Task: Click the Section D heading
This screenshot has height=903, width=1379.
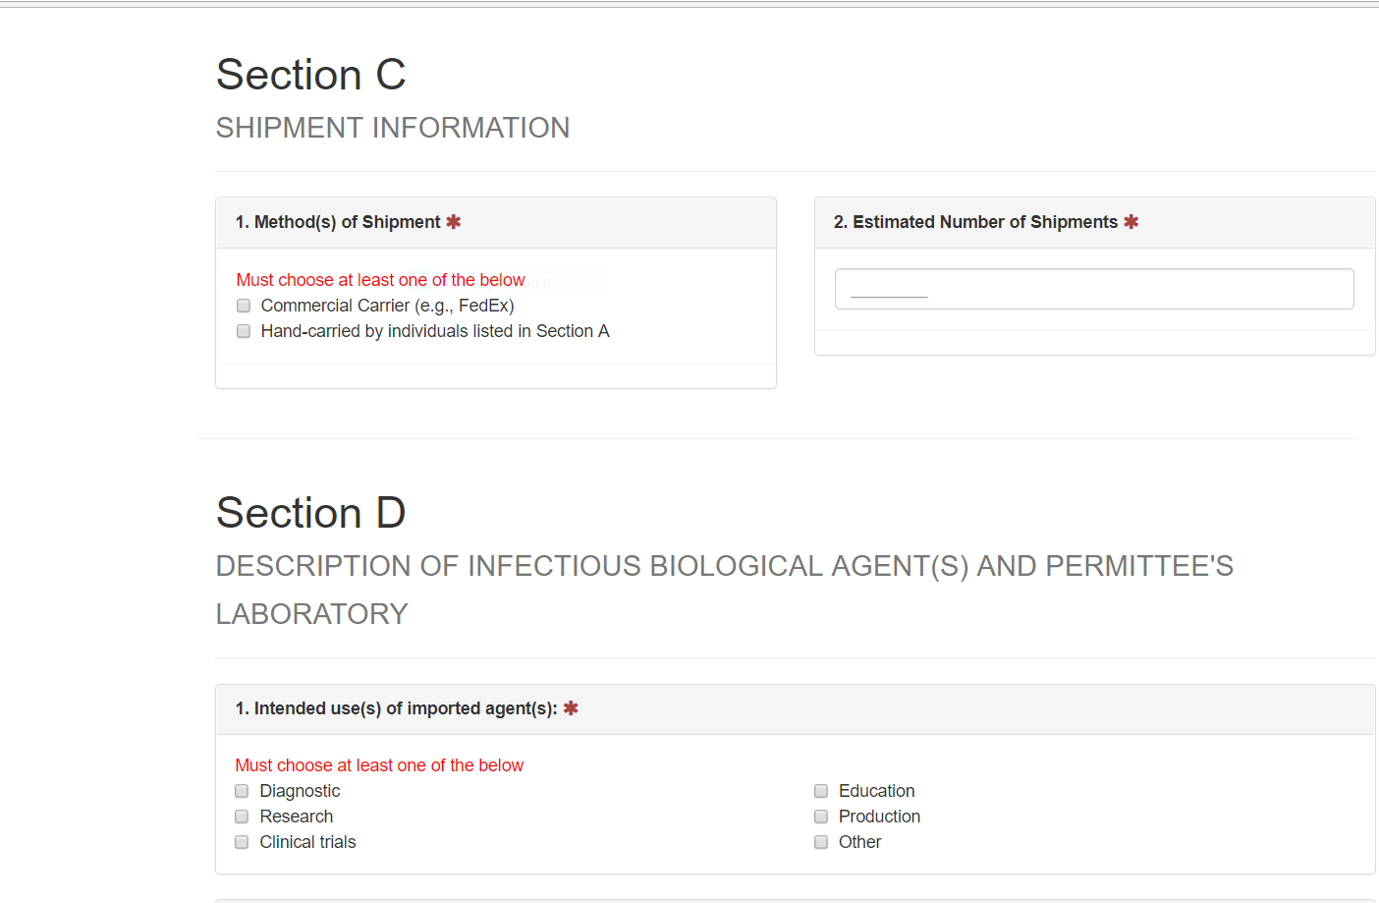Action: pyautogui.click(x=310, y=513)
